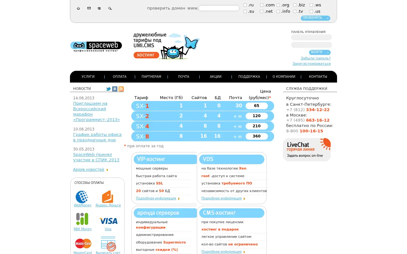This screenshot has height=254, width=407.
Task: Open the График работы офиса news link
Action: pyautogui.click(x=97, y=137)
